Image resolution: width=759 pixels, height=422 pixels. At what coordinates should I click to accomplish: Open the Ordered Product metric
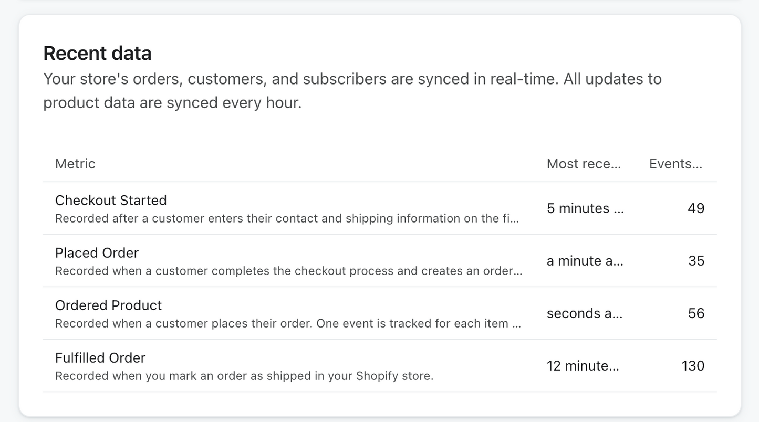click(x=108, y=305)
